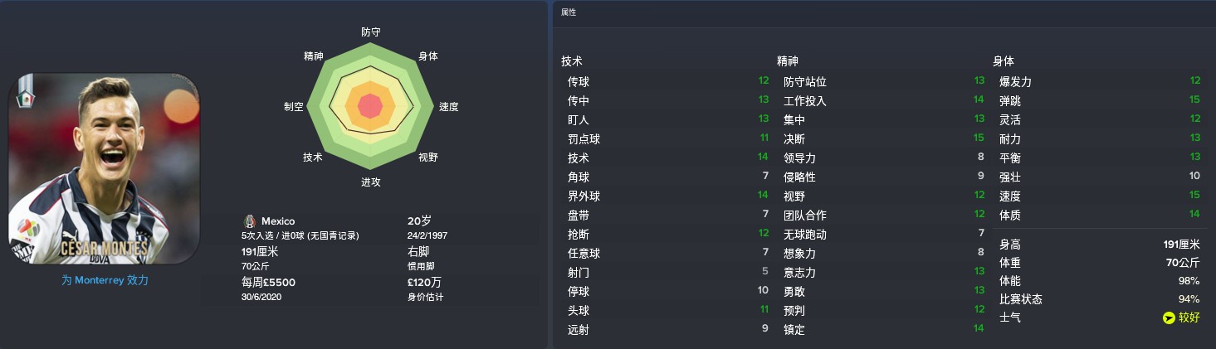Click the 传球 attribute row
Image resolution: width=1216 pixels, height=349 pixels.
click(x=667, y=82)
